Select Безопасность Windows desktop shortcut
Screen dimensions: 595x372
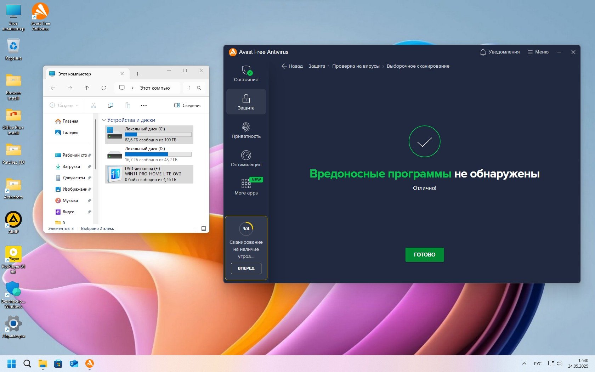click(13, 295)
